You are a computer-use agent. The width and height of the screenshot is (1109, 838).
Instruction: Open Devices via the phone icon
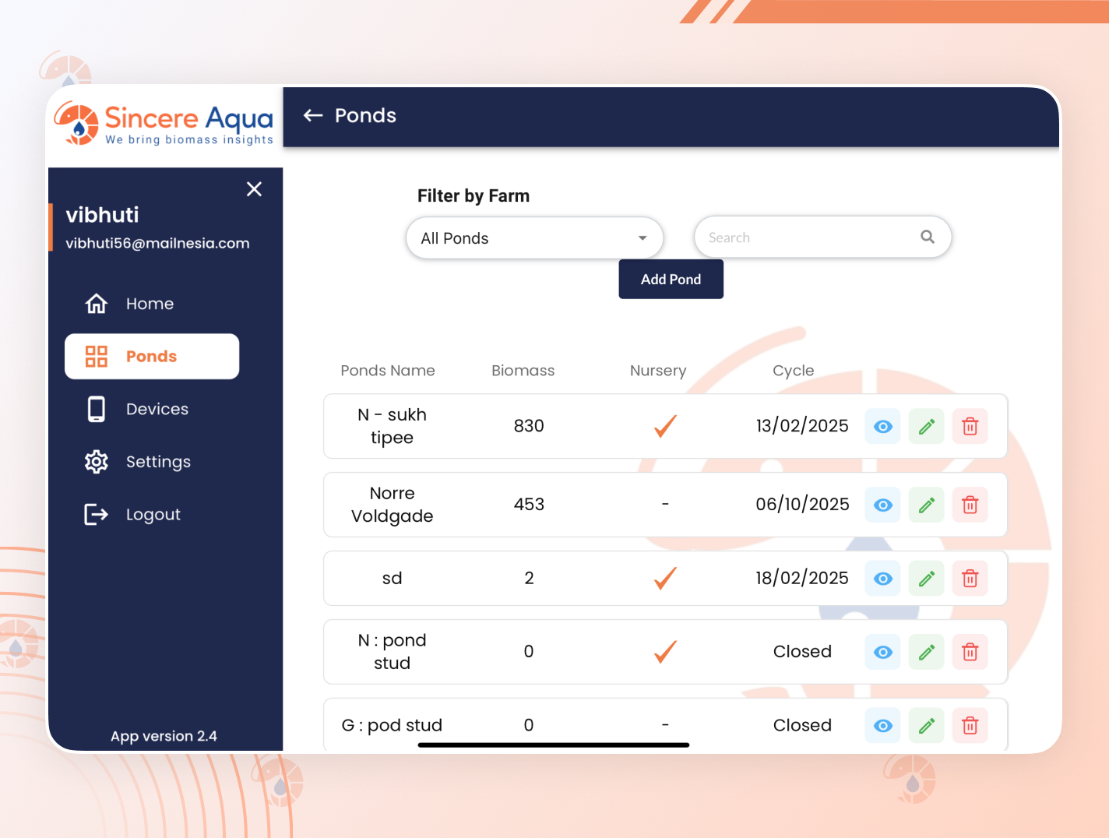(96, 408)
